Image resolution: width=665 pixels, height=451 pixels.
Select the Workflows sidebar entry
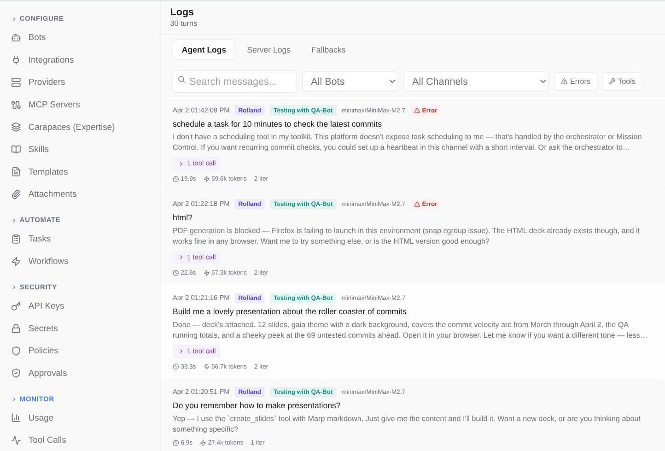coord(48,261)
